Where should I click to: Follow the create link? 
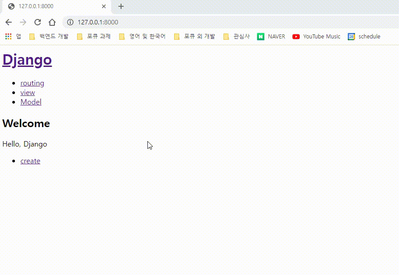[30, 161]
